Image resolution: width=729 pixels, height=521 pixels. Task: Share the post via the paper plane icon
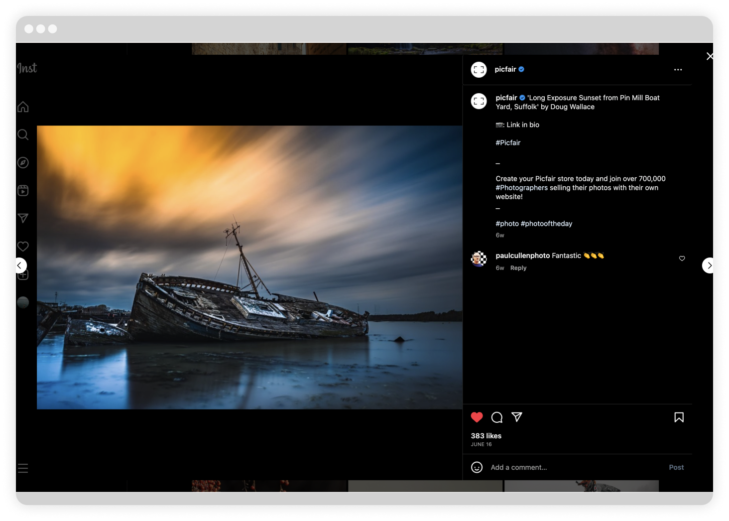tap(516, 417)
